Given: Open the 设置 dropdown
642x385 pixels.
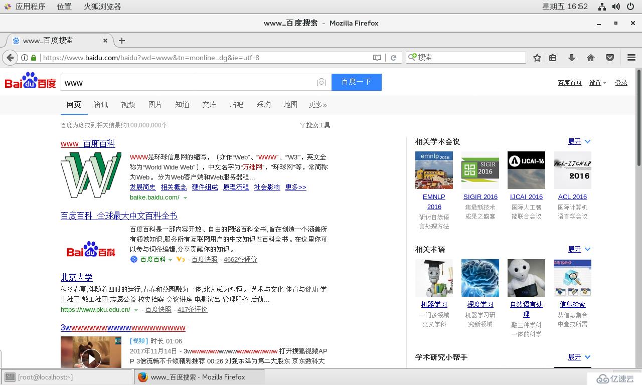Looking at the screenshot, I should 598,83.
